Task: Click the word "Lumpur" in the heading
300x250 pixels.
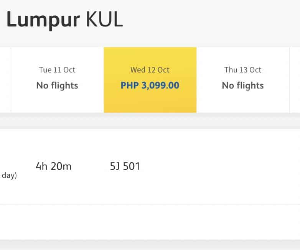Action: pos(43,20)
